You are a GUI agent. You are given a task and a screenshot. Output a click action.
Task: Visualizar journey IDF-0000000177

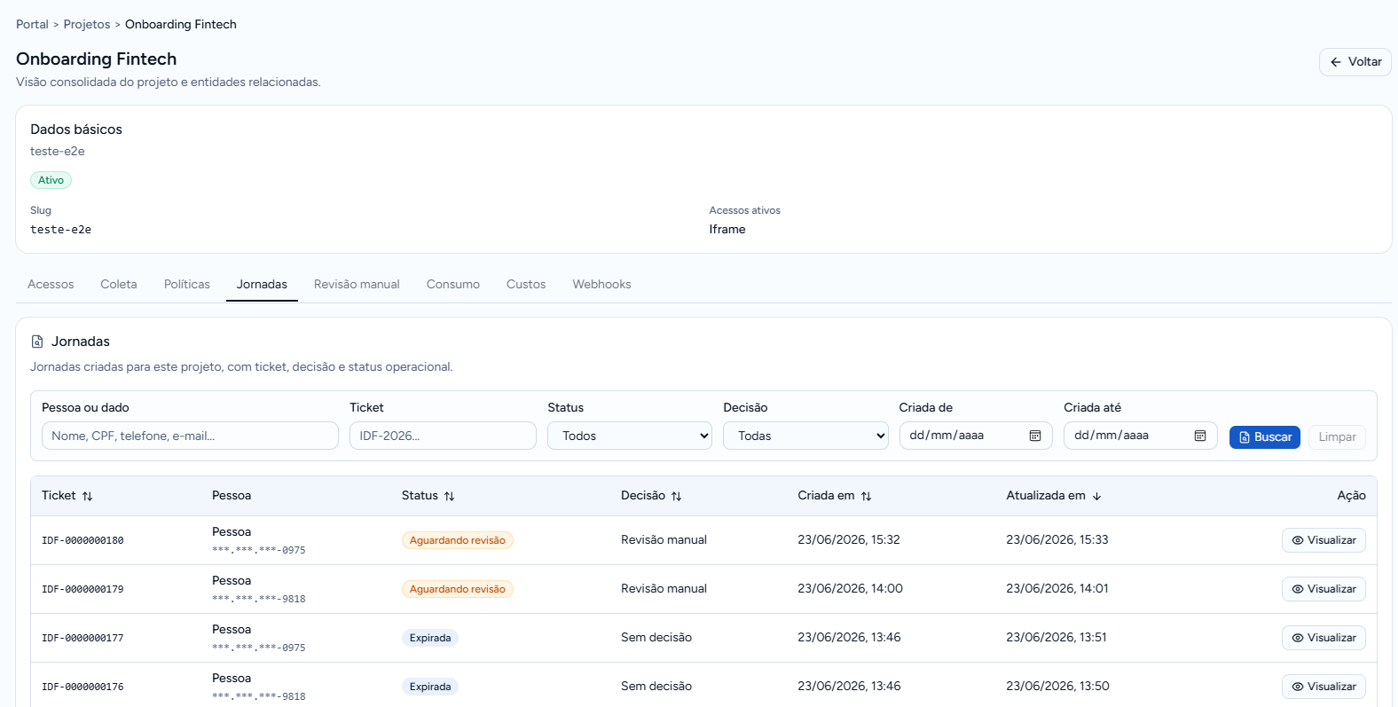click(x=1323, y=638)
